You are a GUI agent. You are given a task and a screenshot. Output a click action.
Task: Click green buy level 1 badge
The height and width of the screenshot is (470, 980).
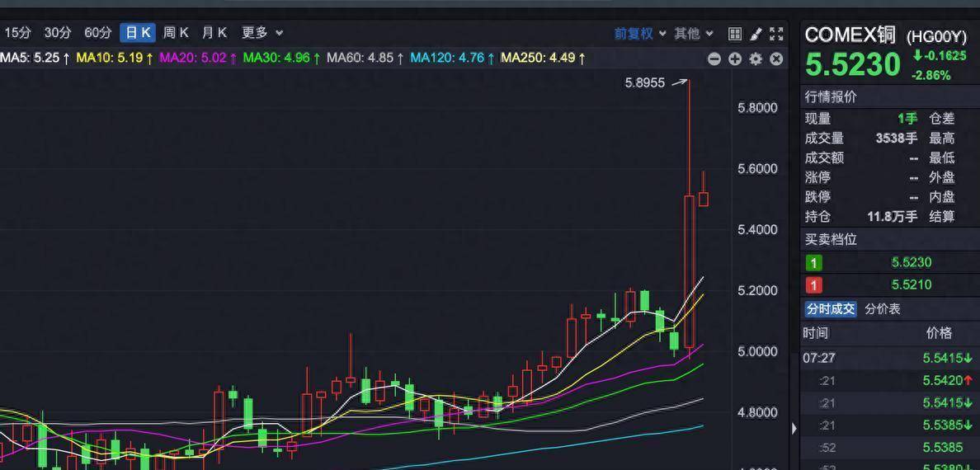coord(813,262)
